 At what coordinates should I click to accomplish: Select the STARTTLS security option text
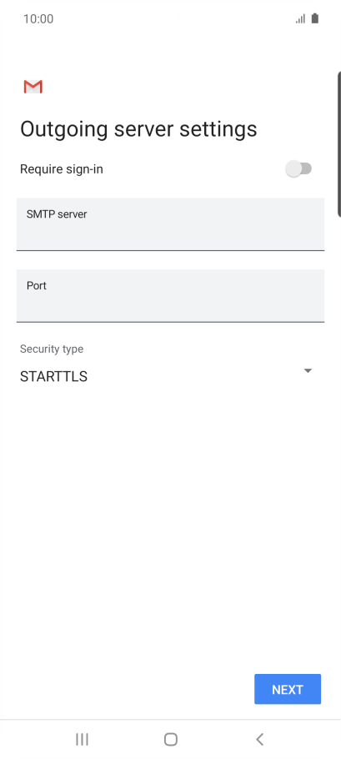(53, 377)
